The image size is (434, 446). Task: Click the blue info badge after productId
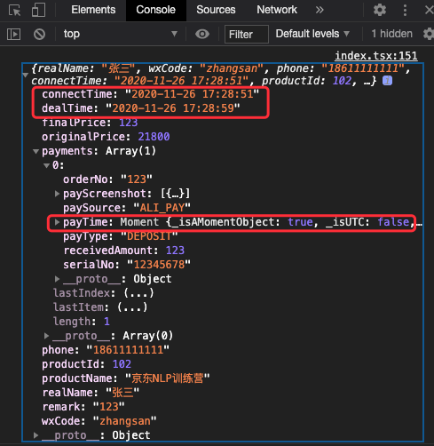[387, 81]
